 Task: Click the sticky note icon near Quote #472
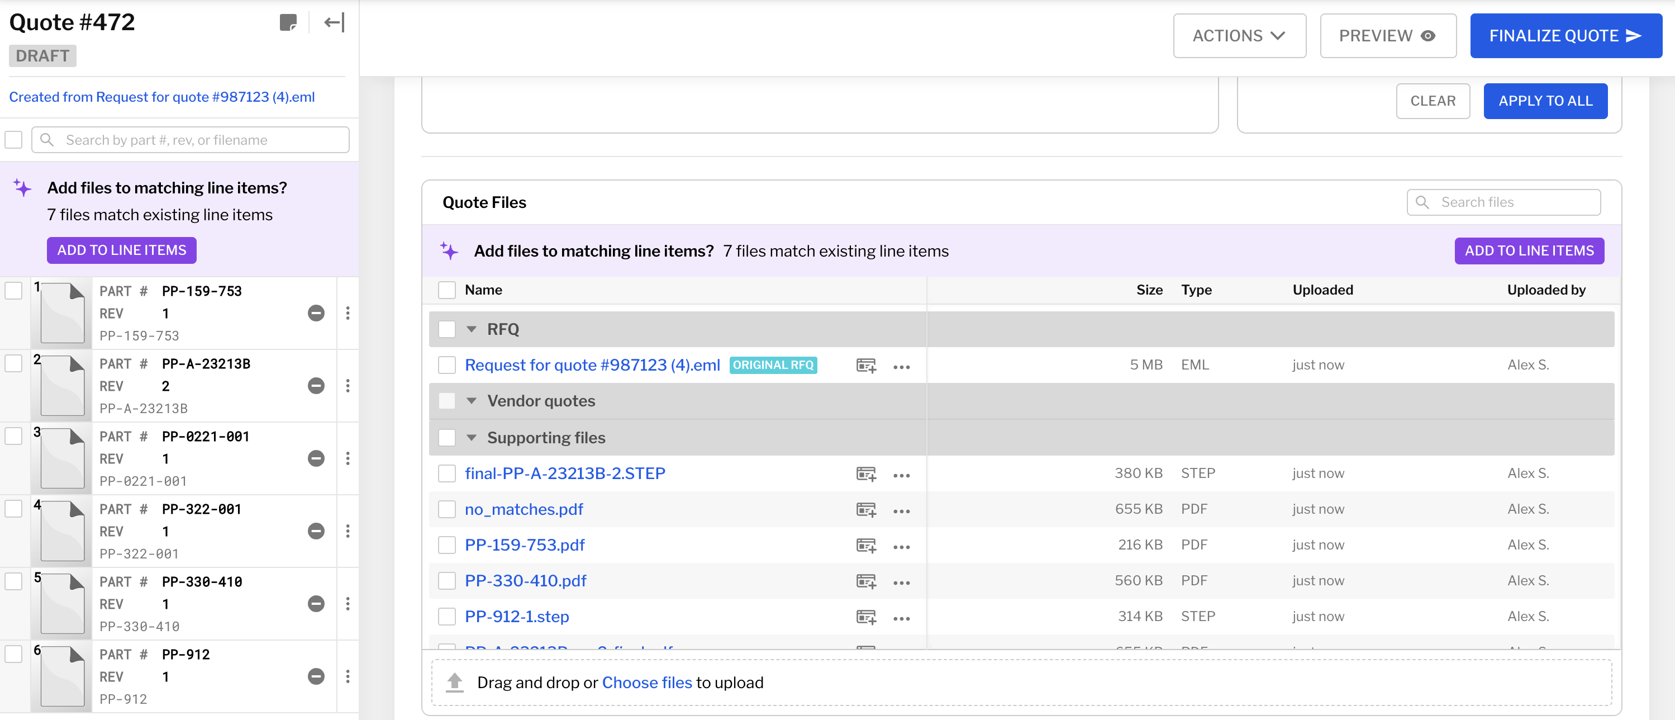coord(289,22)
